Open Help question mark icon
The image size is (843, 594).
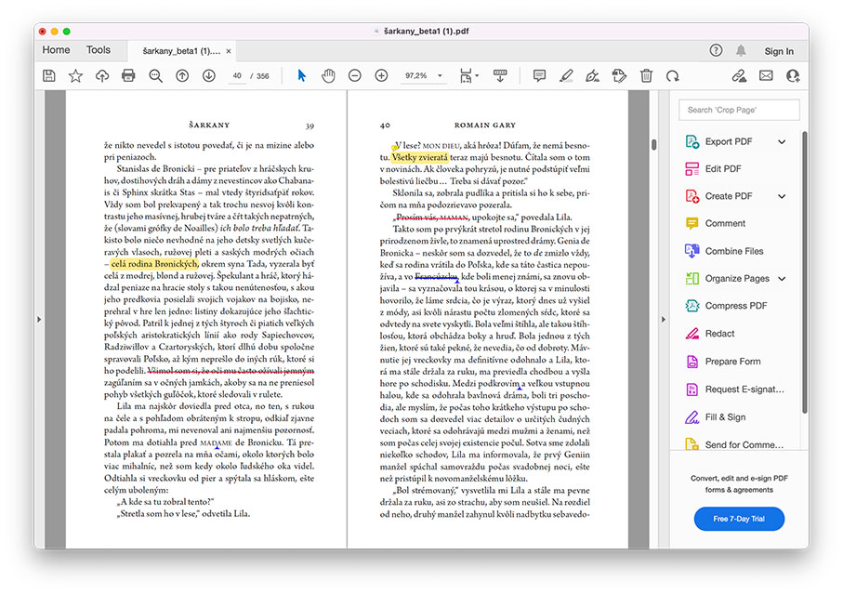tap(716, 50)
